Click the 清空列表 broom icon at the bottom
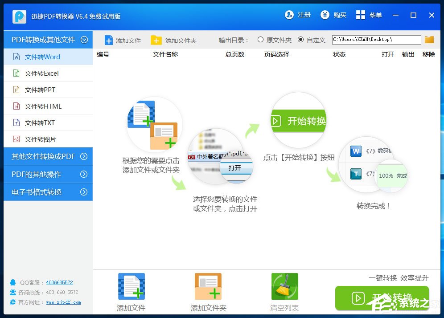Viewport: 444px width, 318px height. coord(284,286)
